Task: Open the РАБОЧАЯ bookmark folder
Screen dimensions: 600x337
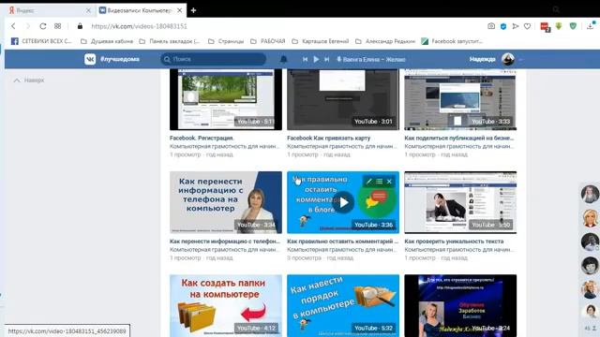Action: click(268, 41)
